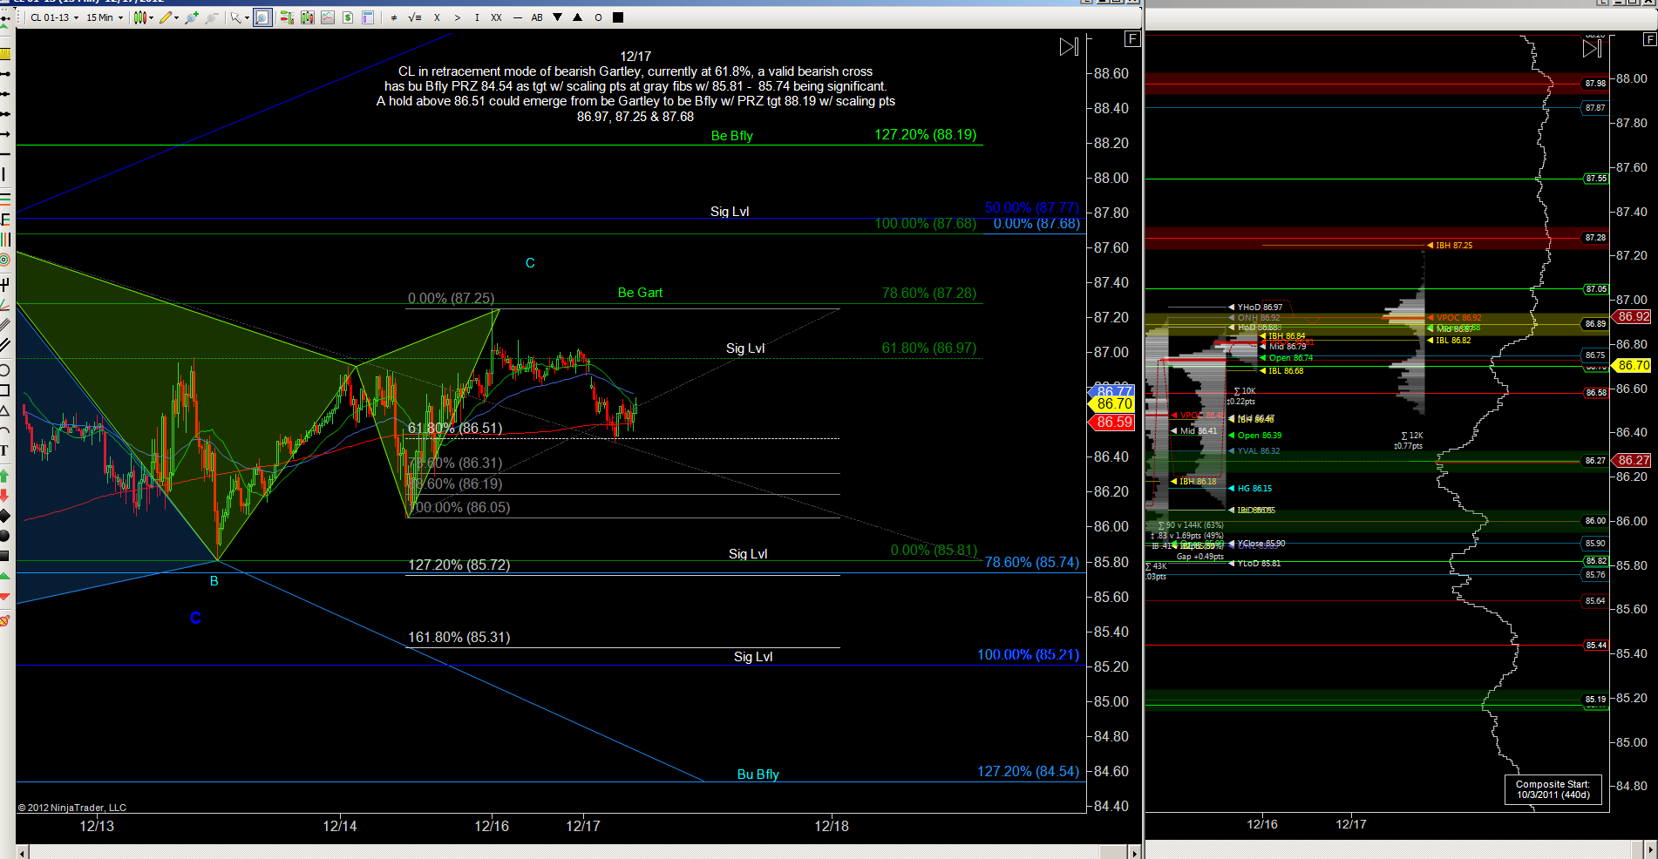
Task: Toggle the F button on left chart
Action: click(1131, 38)
